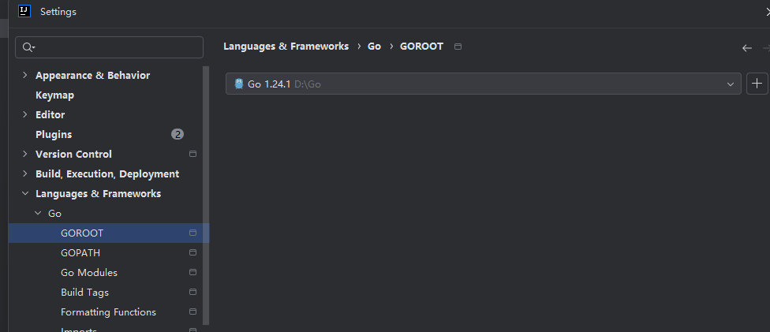
Task: Open Version Control settings page
Action: point(73,154)
